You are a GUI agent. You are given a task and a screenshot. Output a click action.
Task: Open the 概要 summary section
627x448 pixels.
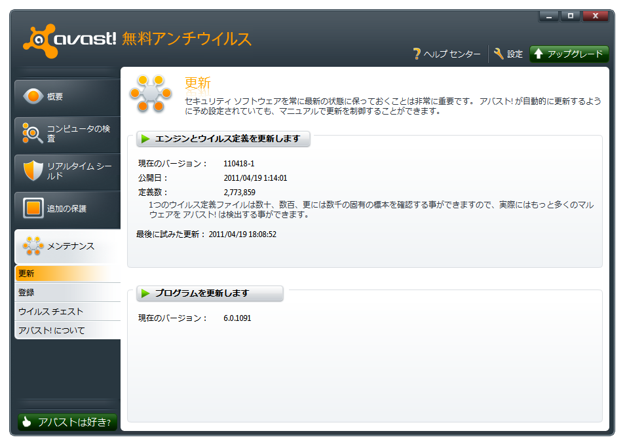(x=67, y=97)
